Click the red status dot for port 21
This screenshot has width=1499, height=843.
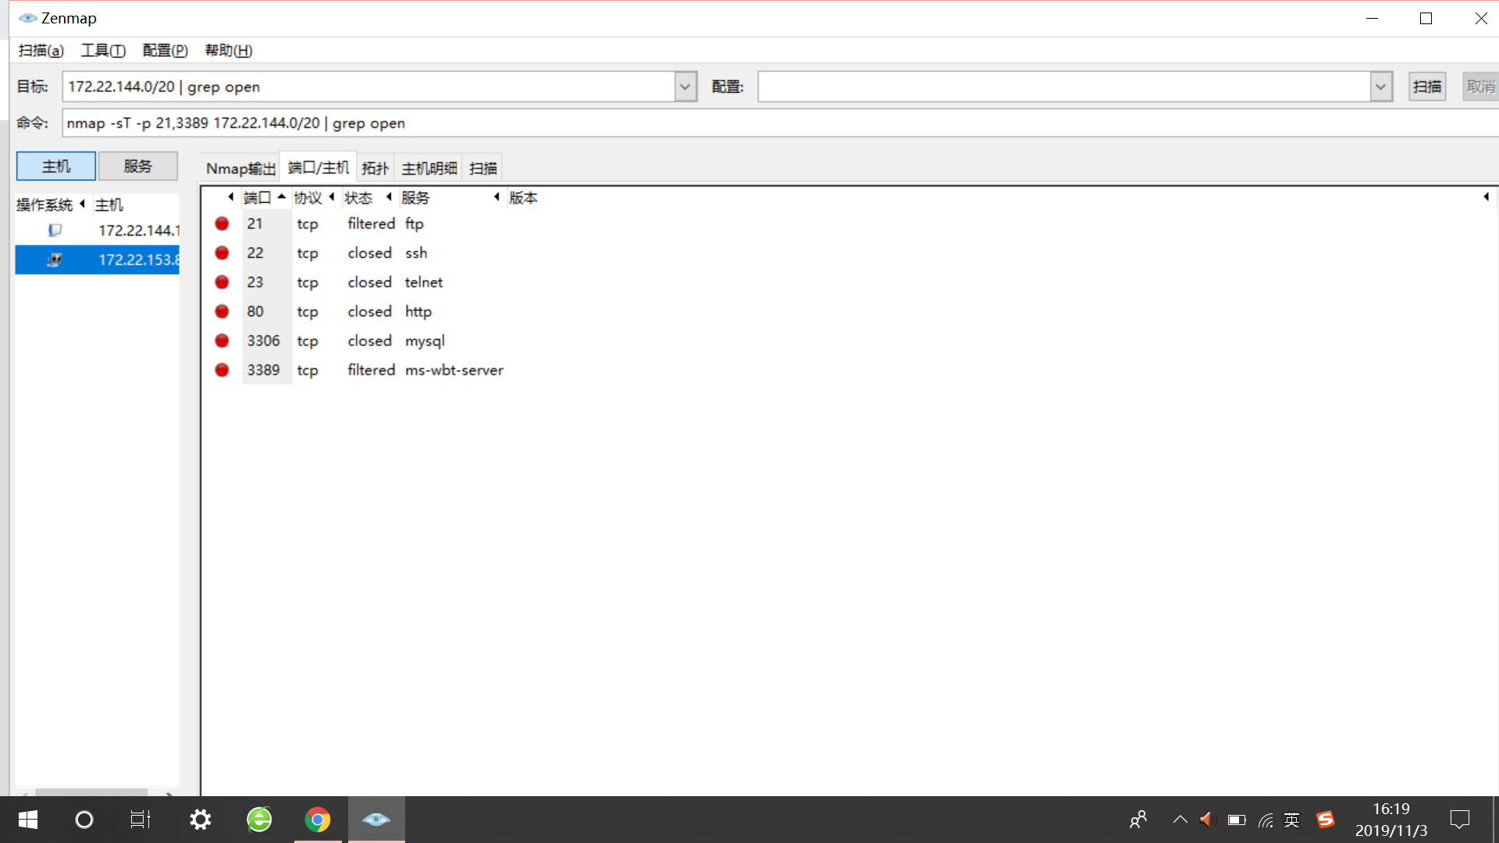click(222, 224)
